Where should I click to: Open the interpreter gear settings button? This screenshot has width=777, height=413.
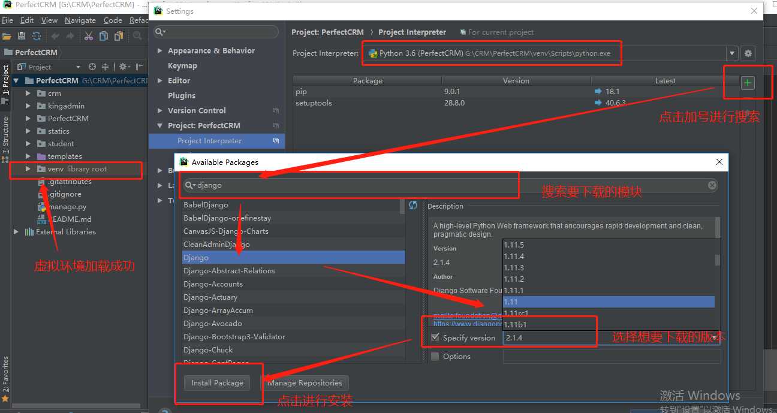pos(748,53)
